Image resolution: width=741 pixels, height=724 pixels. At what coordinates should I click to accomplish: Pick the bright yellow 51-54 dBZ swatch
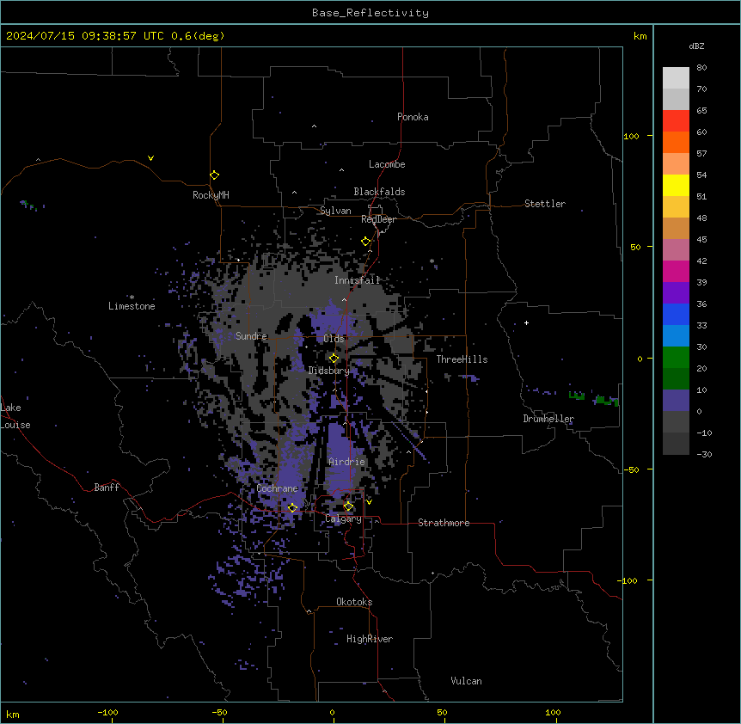676,185
